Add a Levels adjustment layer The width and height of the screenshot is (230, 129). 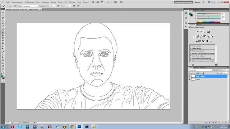point(201,32)
